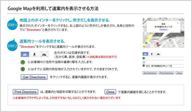Click the red note ※自転車は現在利用不可
The image size is (192, 112).
[102, 57]
